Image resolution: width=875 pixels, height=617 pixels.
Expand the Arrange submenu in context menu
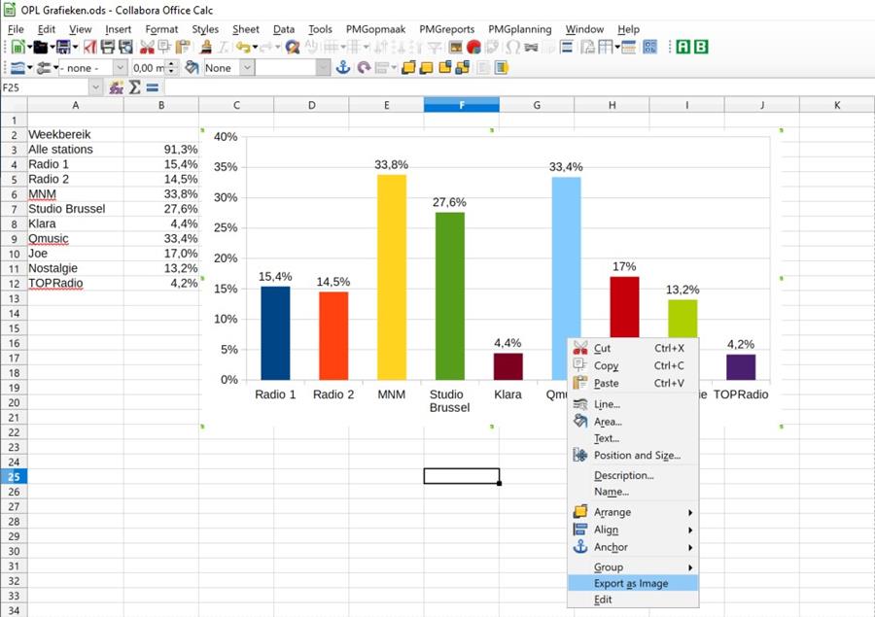[x=633, y=512]
